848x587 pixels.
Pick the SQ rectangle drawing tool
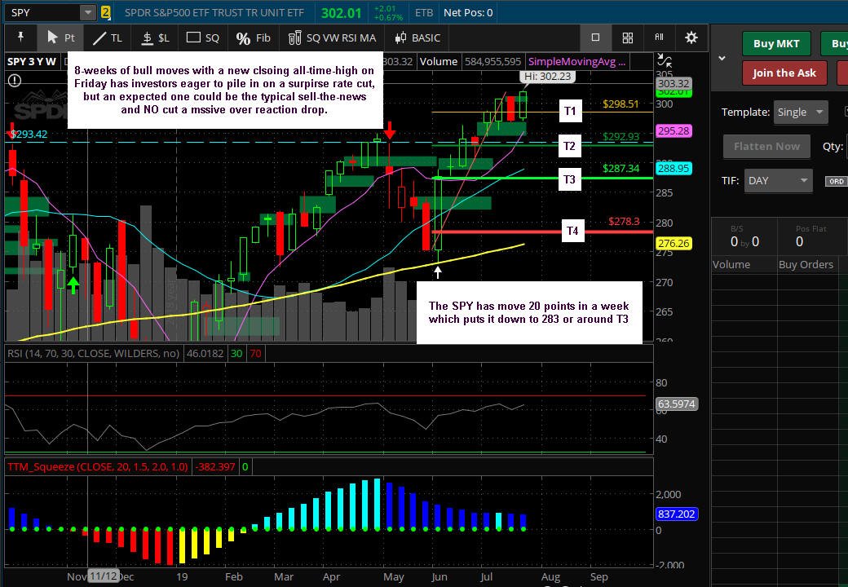click(202, 38)
